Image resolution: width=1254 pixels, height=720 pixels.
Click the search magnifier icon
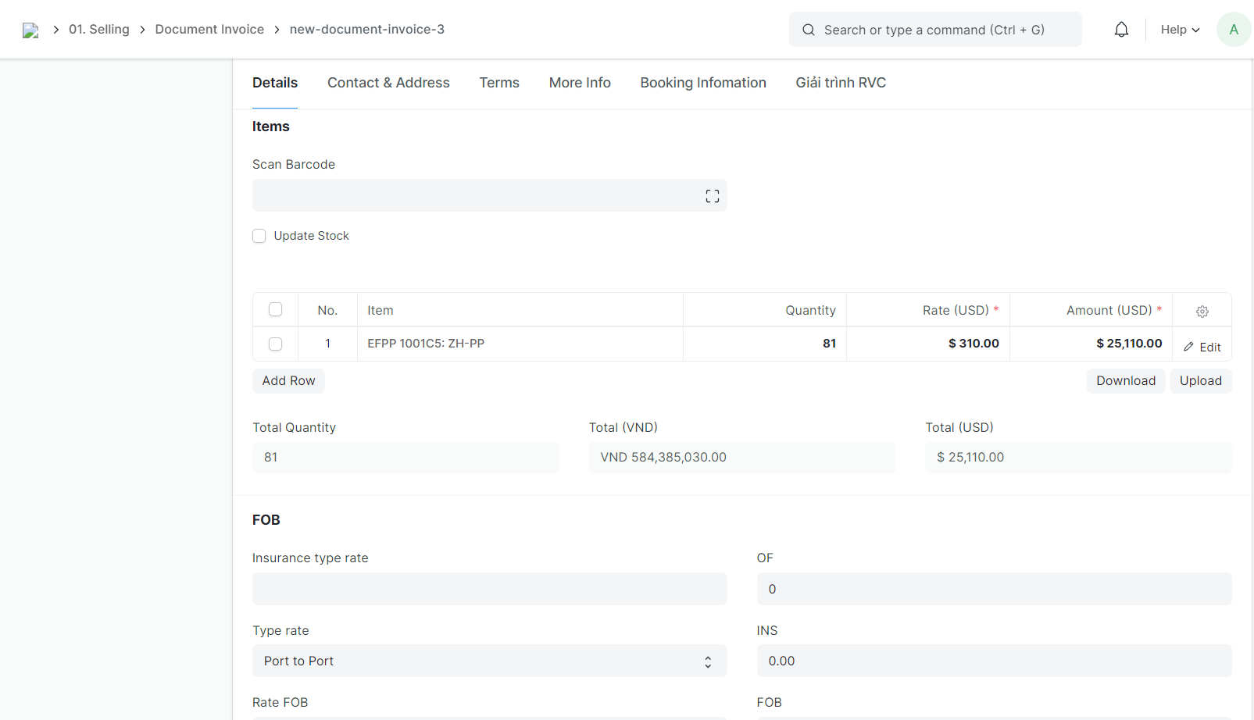809,30
